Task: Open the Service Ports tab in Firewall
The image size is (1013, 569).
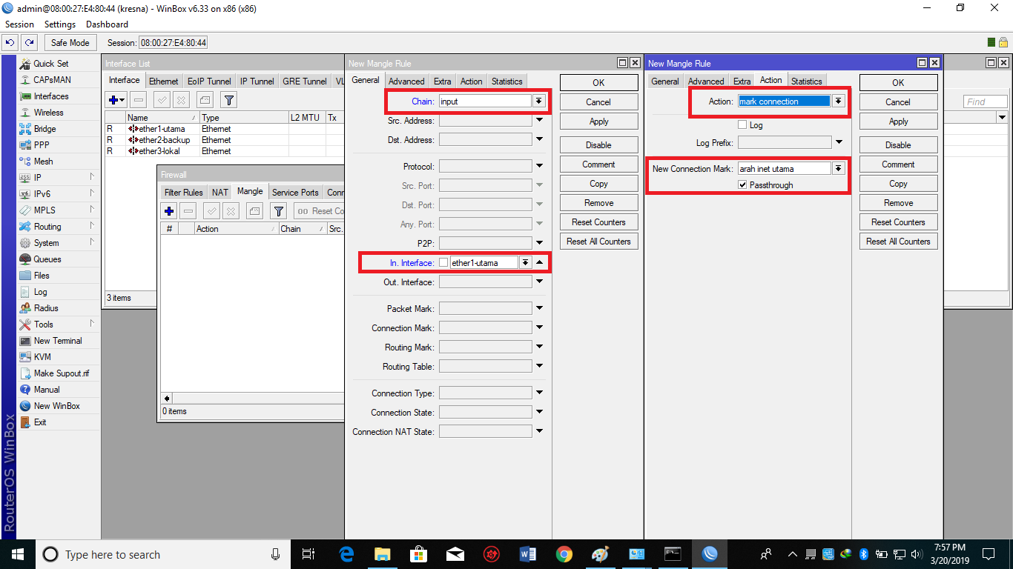Action: [295, 193]
